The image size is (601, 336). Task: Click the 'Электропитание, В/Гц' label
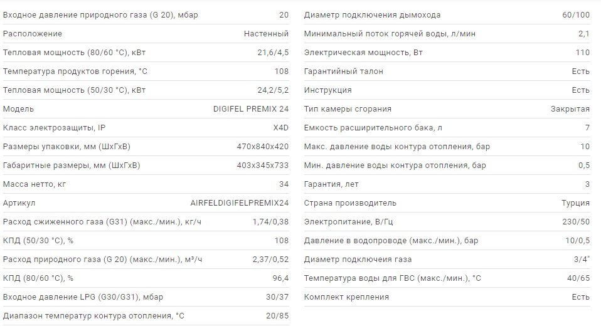348,222
